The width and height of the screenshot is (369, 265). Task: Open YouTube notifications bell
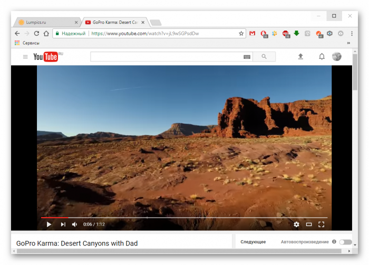[x=322, y=57]
